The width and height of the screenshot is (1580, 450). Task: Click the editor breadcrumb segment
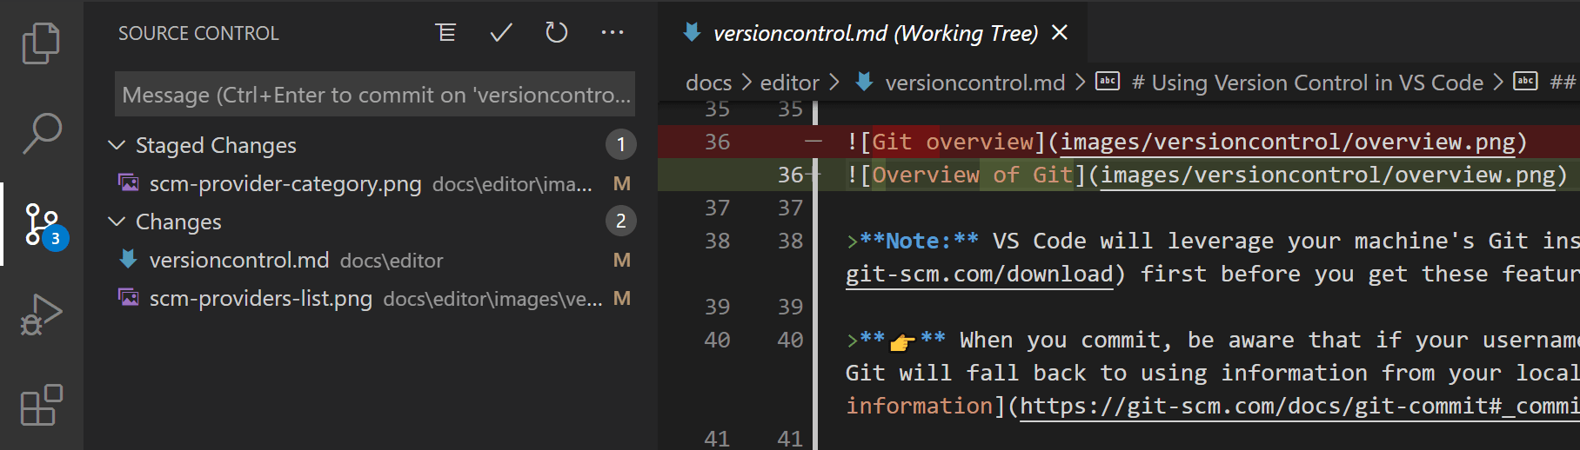click(x=789, y=83)
